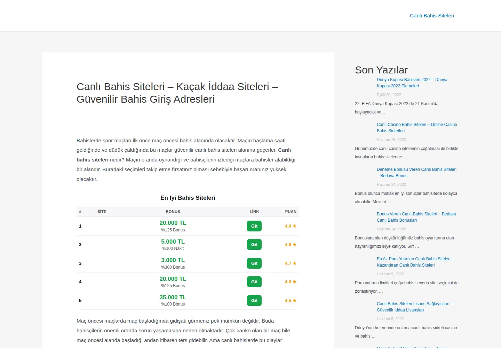The height and width of the screenshot is (348, 501).
Task: Open En Az Para Yatırılan article link
Action: coord(415,262)
